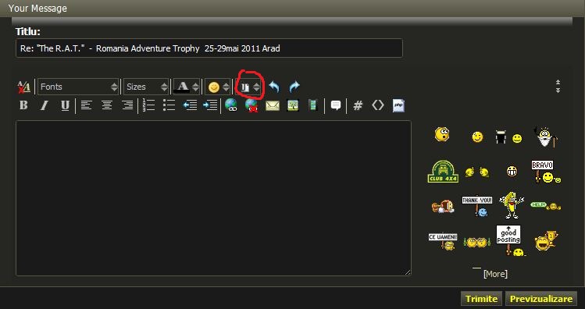The image size is (585, 309).
Task: Click the Insert Link globe icon
Action: pos(231,105)
